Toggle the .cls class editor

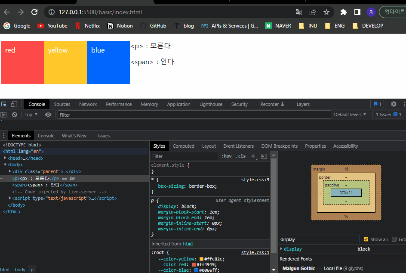tap(241, 156)
